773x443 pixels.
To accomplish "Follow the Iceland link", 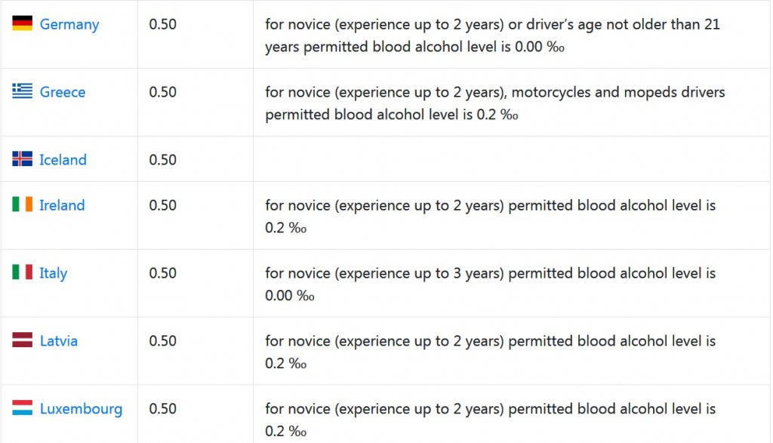I will point(63,160).
